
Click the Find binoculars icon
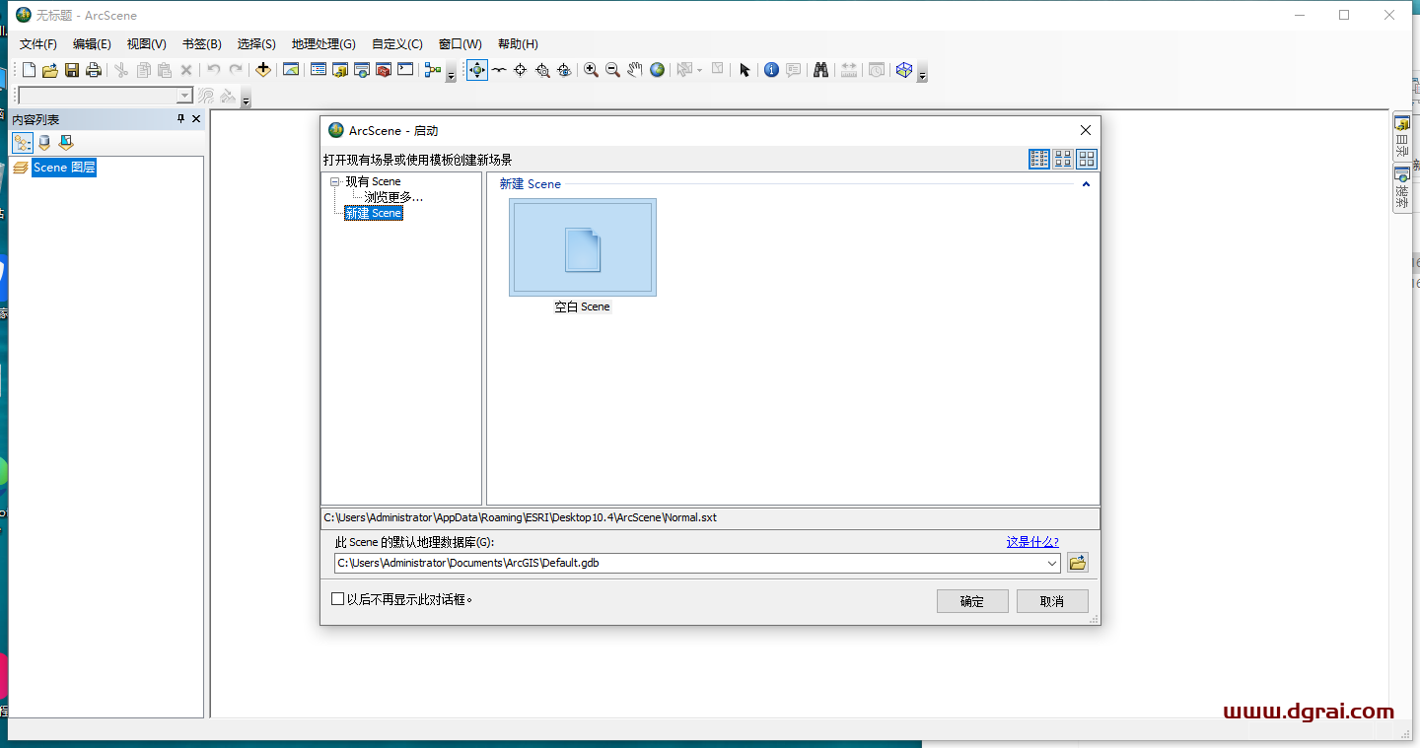click(820, 70)
